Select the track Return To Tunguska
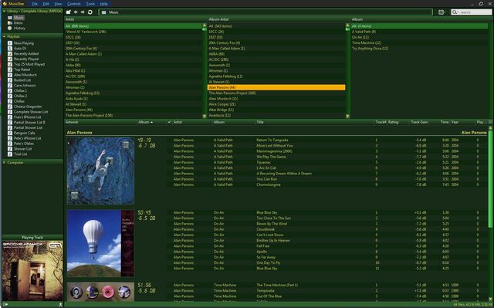This screenshot has width=494, height=308. 272,140
